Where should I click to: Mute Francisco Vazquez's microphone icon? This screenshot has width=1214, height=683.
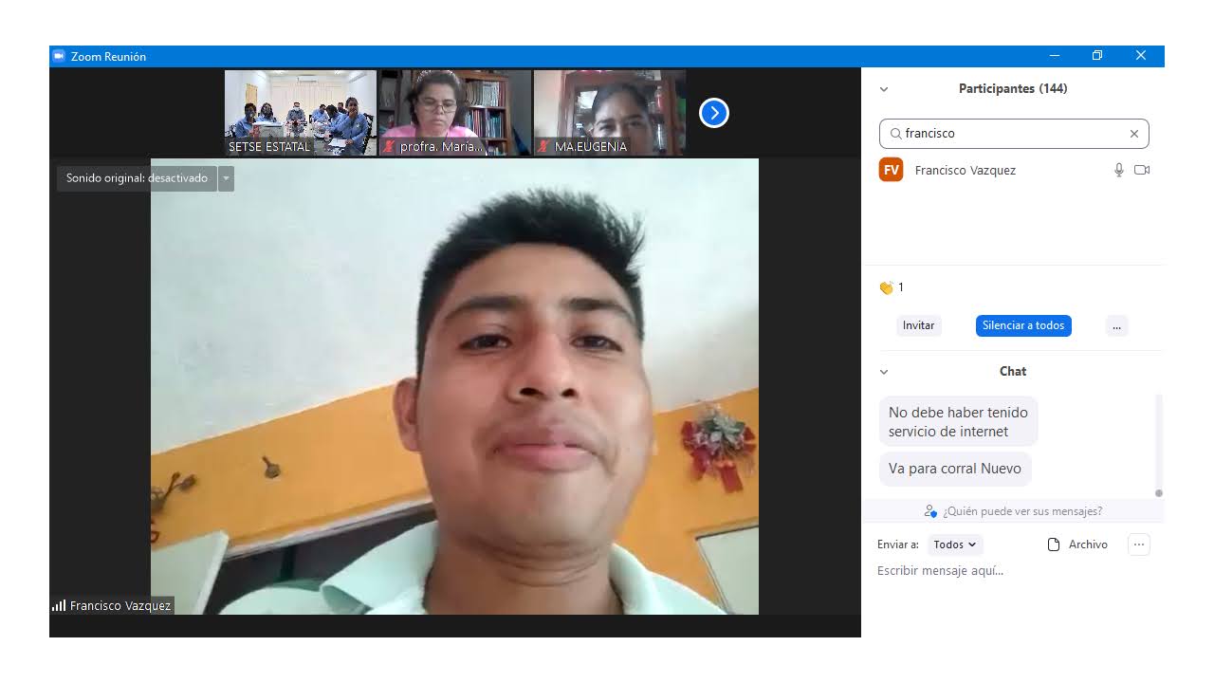pyautogui.click(x=1119, y=170)
